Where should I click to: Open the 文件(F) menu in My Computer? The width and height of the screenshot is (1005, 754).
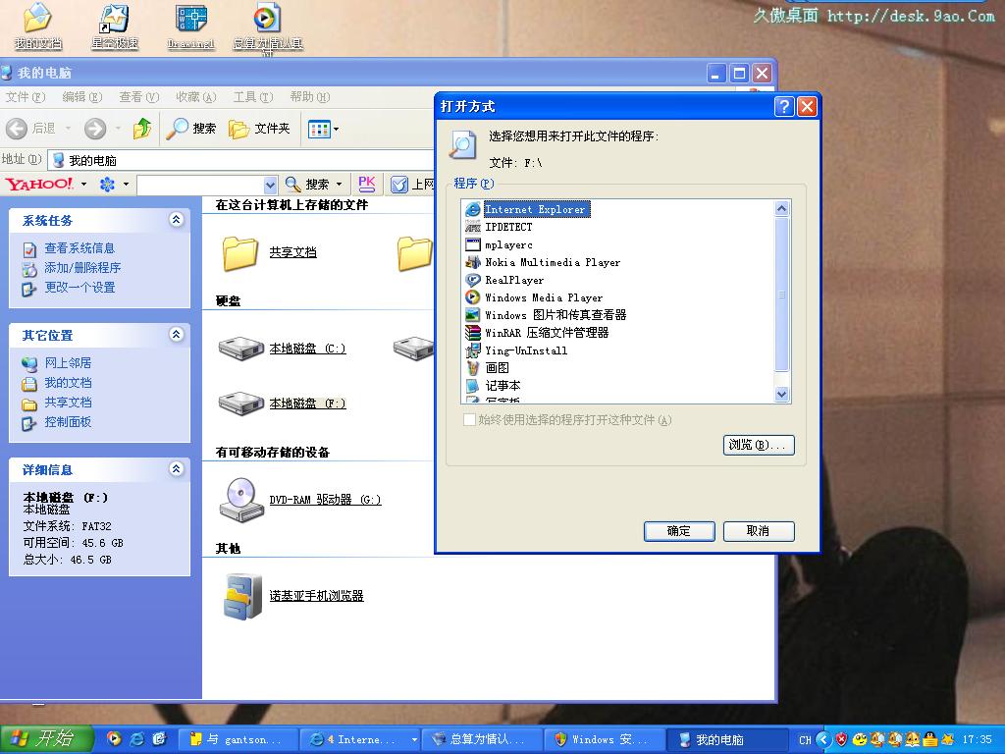(x=25, y=97)
